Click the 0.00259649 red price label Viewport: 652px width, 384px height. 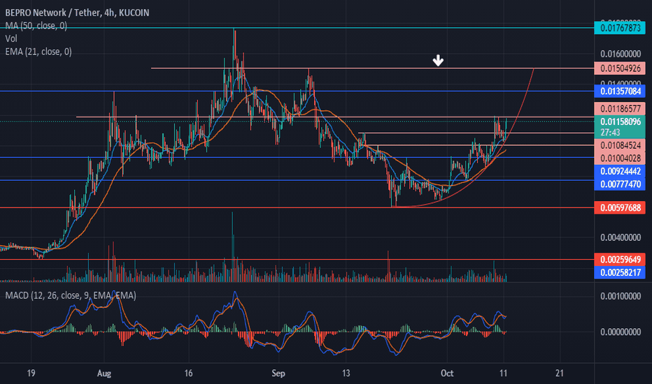[x=620, y=260]
